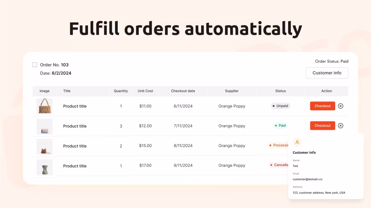371x208 pixels.
Task: Click Orange Poppy supplier in first row
Action: point(232,106)
